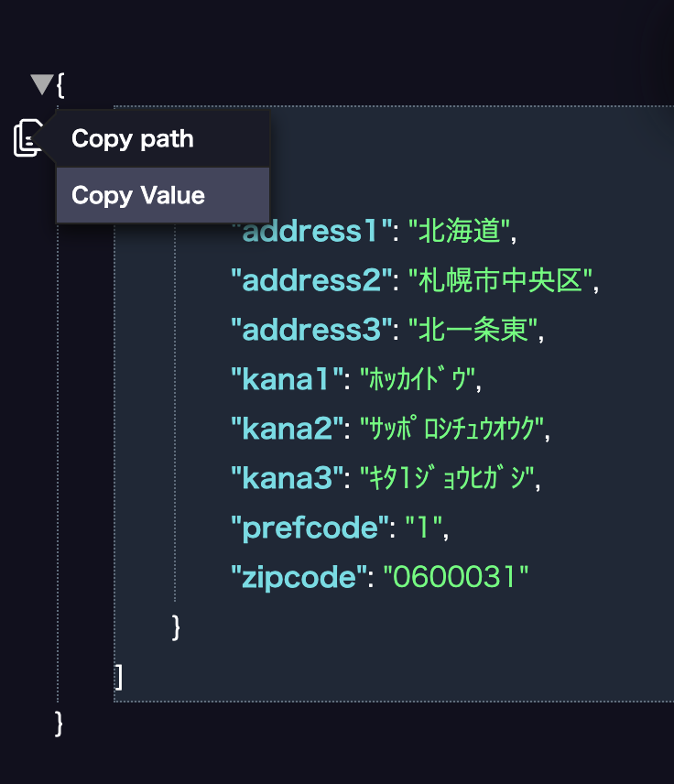Select the value "札幌市中央区"
This screenshot has height=784, width=674.
click(501, 280)
